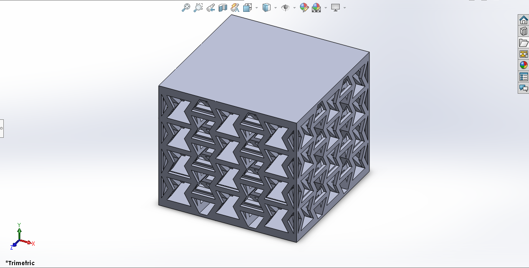This screenshot has width=529, height=268.
Task: Return to the Previous View
Action: point(211,8)
